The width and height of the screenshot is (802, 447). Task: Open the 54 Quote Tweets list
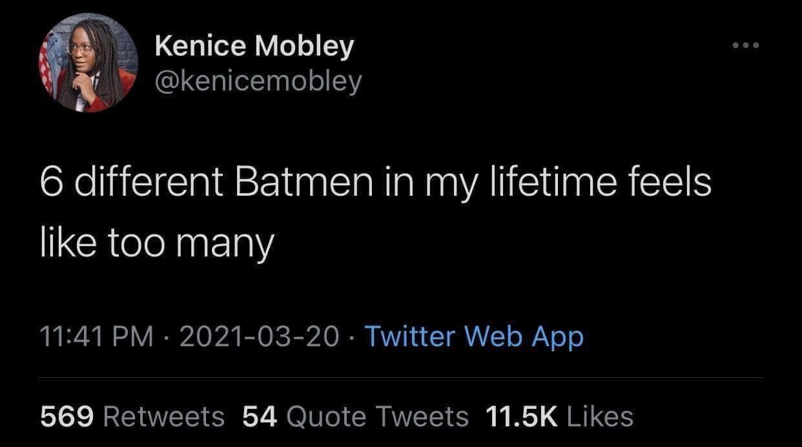(356, 417)
